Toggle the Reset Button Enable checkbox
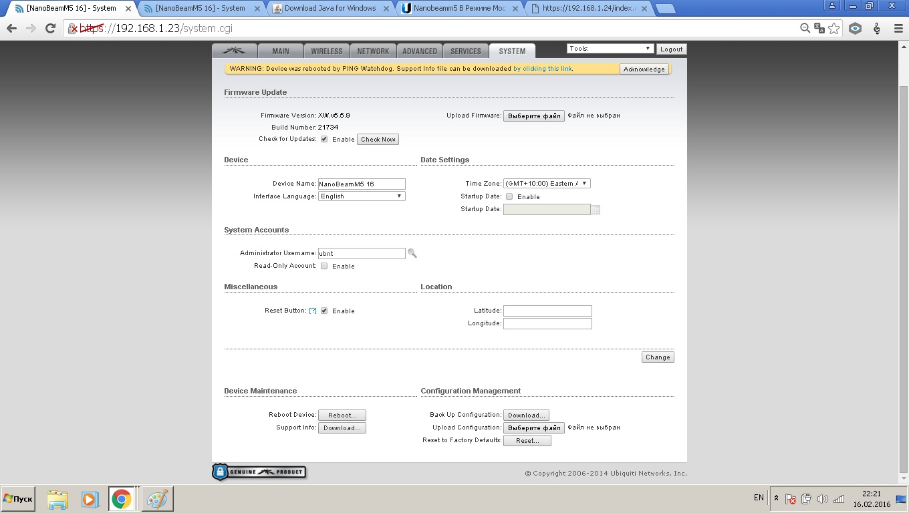 point(324,311)
